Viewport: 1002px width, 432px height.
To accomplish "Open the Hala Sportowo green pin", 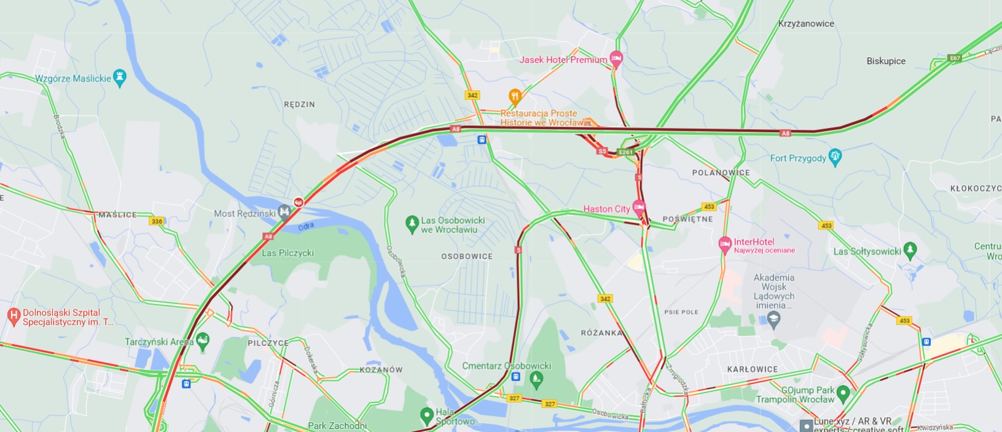I will coord(426,416).
